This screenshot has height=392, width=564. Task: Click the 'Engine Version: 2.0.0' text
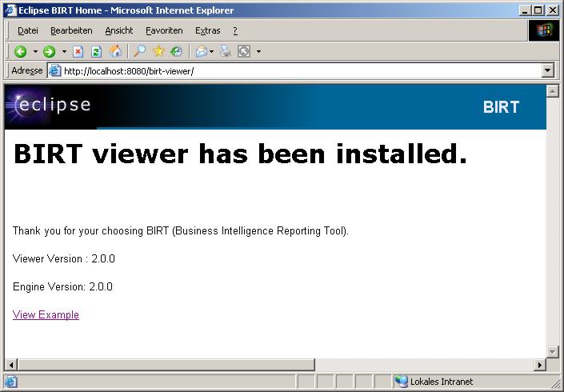(x=62, y=287)
